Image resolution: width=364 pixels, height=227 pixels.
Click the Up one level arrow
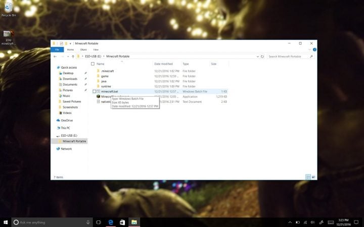click(x=73, y=56)
